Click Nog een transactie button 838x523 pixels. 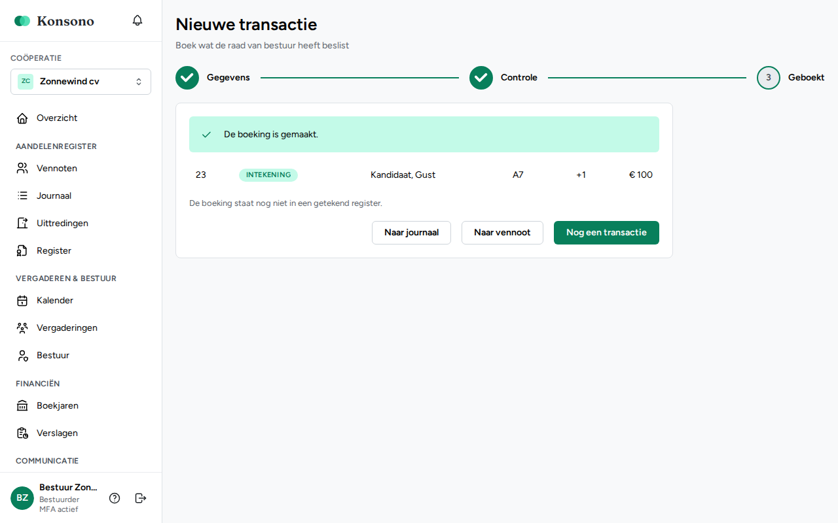[x=606, y=233]
